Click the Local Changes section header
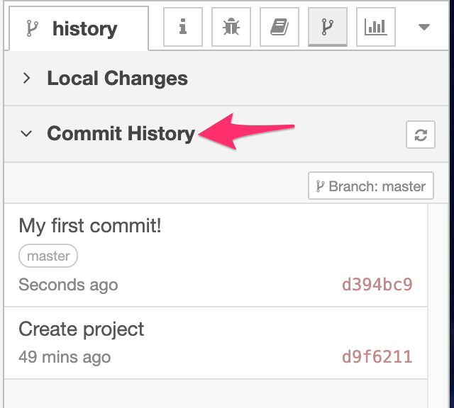 [117, 78]
